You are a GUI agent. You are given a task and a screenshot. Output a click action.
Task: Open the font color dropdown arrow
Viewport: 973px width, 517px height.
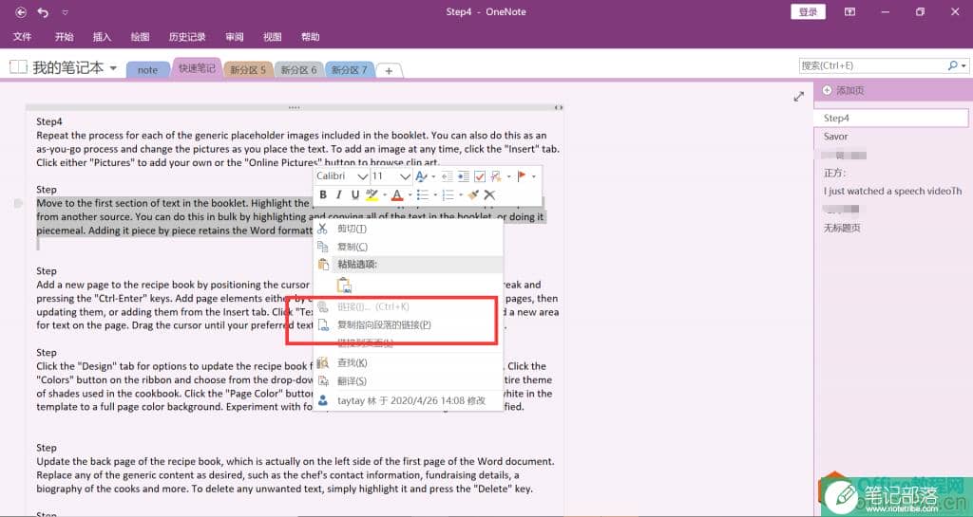(x=410, y=195)
